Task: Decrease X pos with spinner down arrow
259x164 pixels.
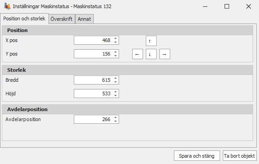Action: (115, 42)
